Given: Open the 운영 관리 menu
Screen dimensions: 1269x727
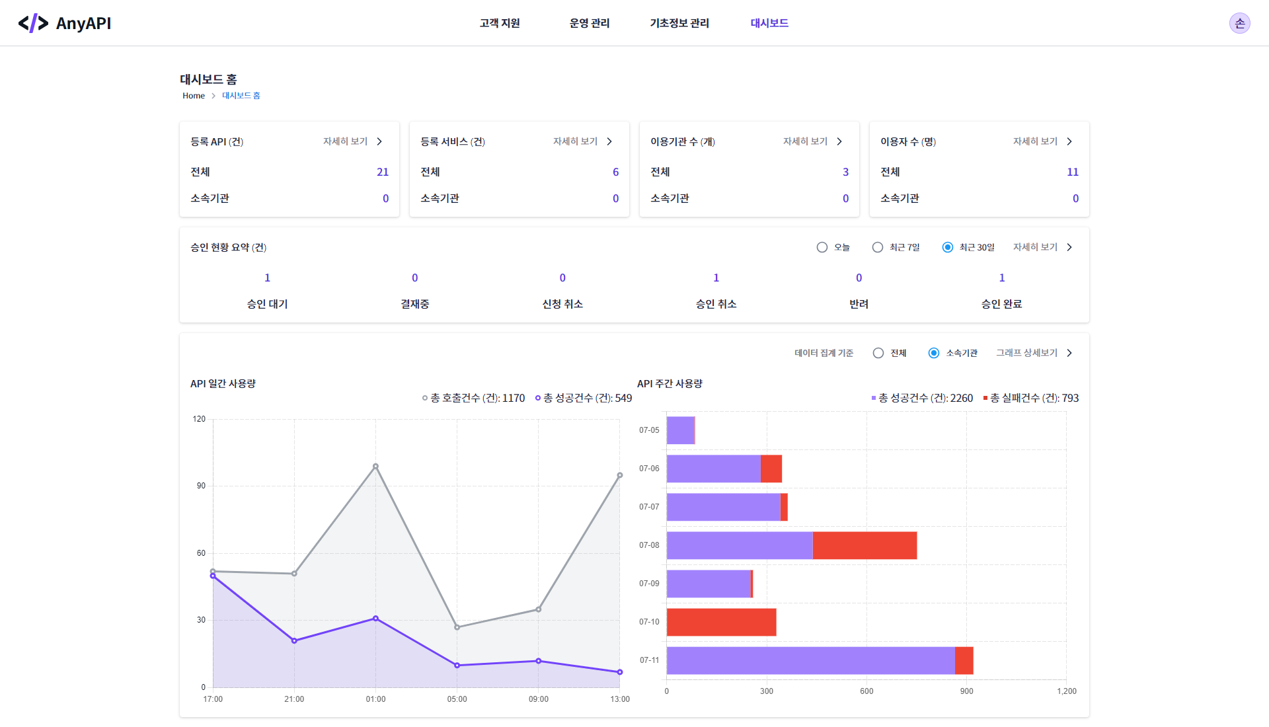Looking at the screenshot, I should 589,22.
